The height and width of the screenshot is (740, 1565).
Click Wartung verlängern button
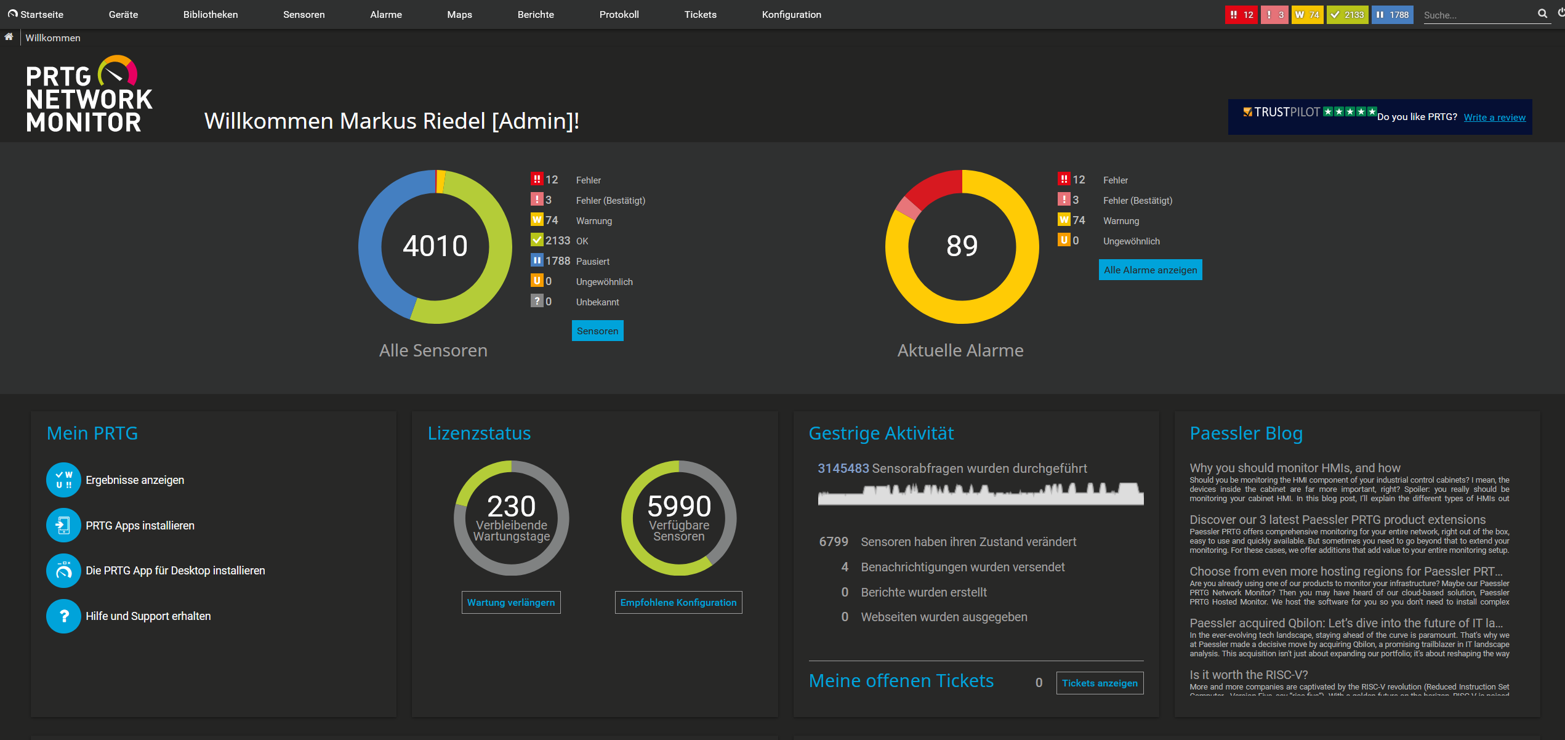coord(511,602)
